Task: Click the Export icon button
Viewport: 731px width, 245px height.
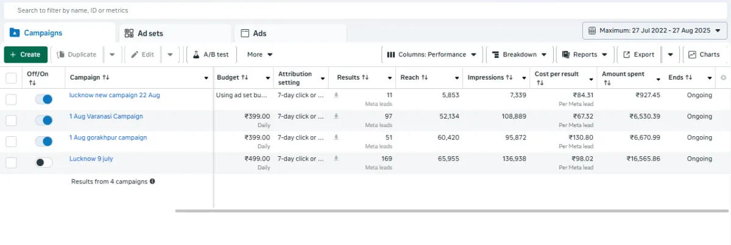Action: [x=626, y=55]
